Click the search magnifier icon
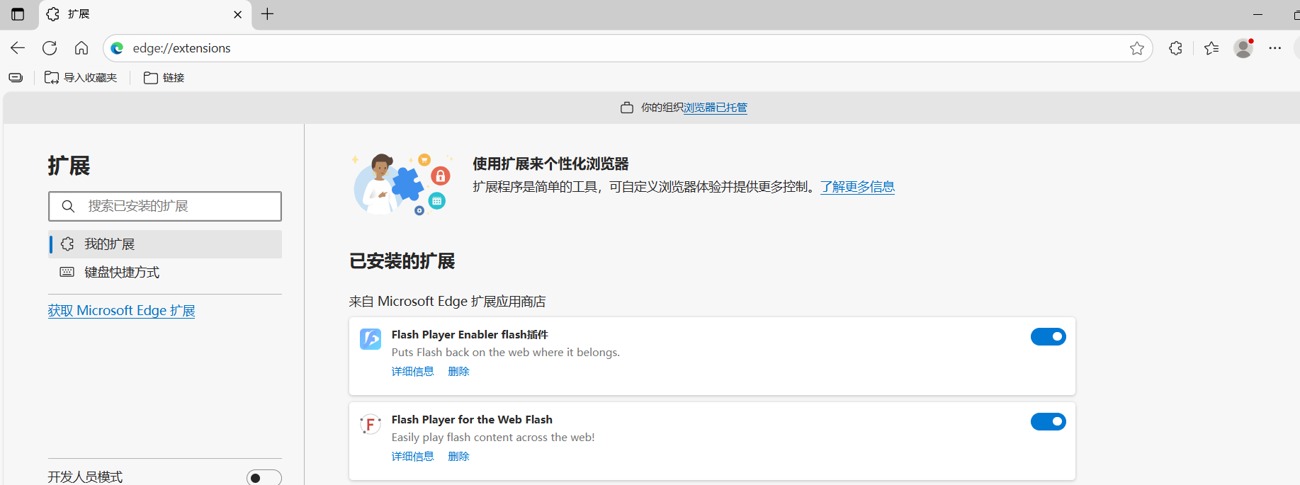 pos(68,206)
